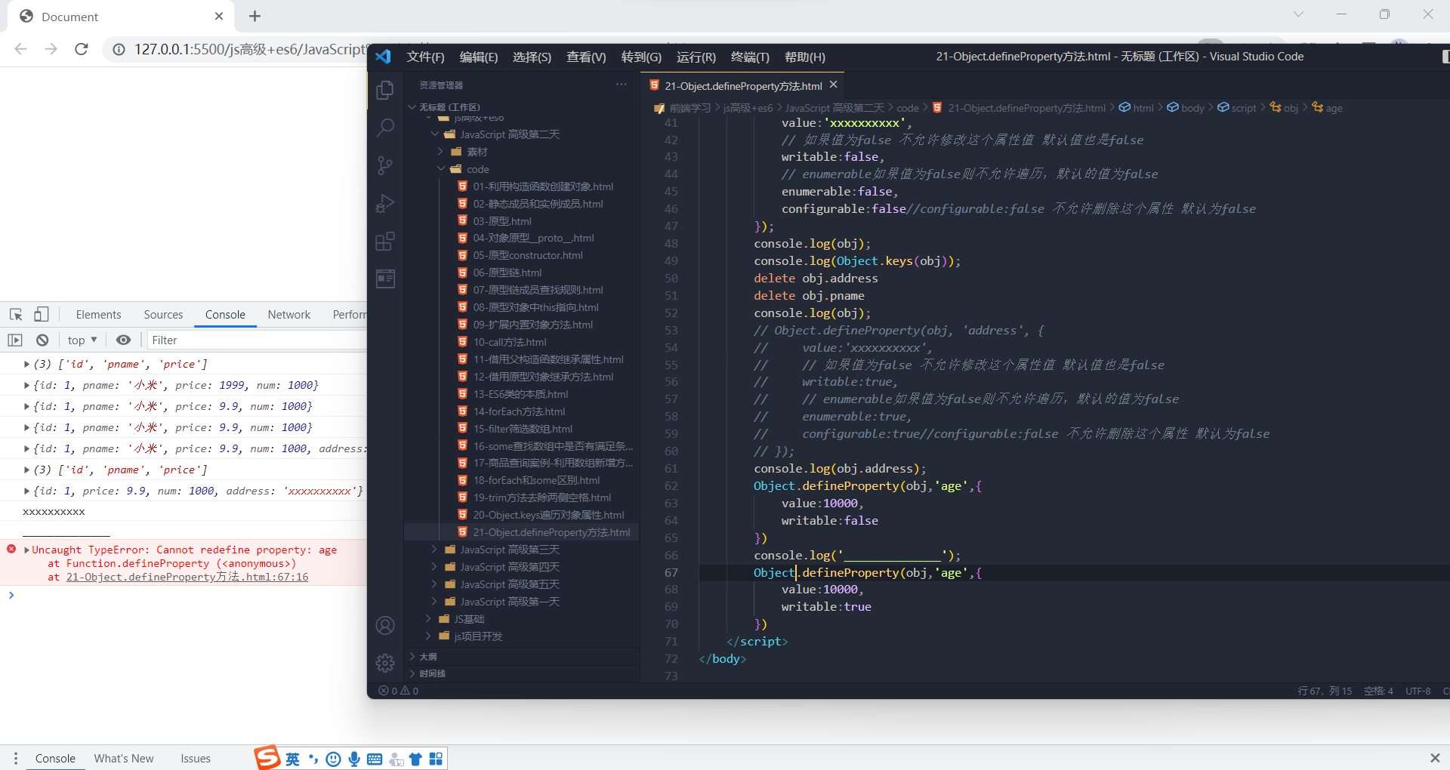Open the error source link 21-Object.defineProperty方法.html:67:16

pos(187,577)
